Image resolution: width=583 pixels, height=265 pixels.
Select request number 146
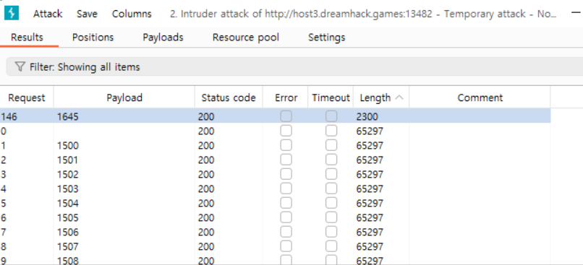point(9,117)
